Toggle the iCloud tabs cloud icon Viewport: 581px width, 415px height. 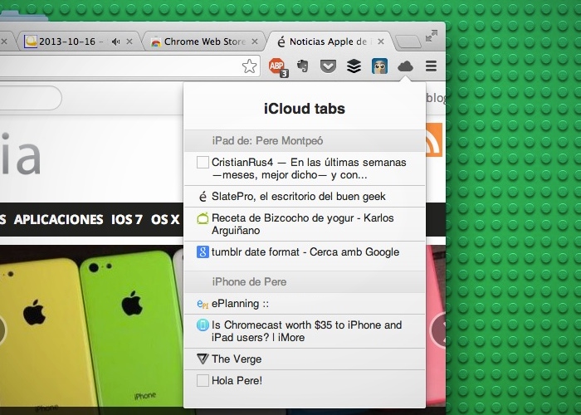(x=405, y=66)
